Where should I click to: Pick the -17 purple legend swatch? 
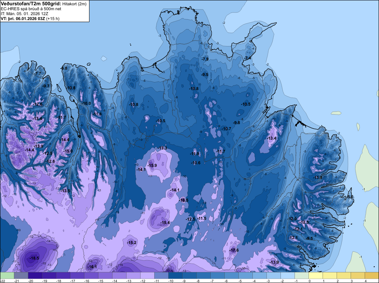point(77,275)
